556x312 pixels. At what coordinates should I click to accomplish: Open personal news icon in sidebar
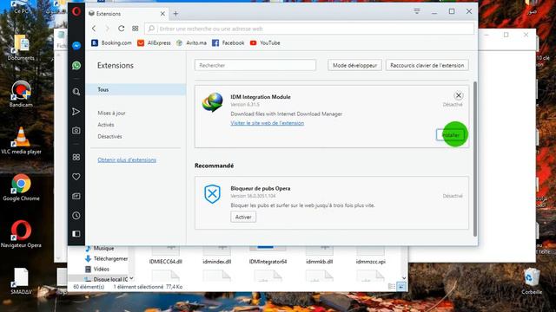[x=76, y=196]
